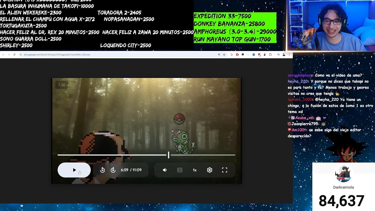This screenshot has height=211, width=375.
Task: Open the 1x playback speed menu
Action: pos(195,170)
